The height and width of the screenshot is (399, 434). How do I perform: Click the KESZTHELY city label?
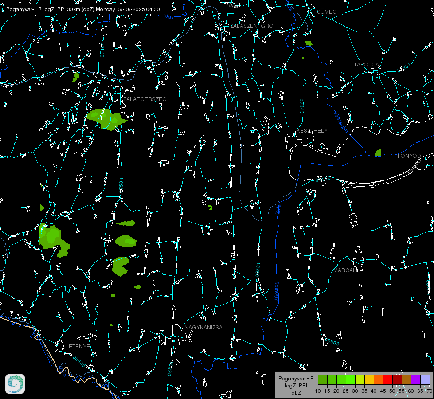click(312, 131)
